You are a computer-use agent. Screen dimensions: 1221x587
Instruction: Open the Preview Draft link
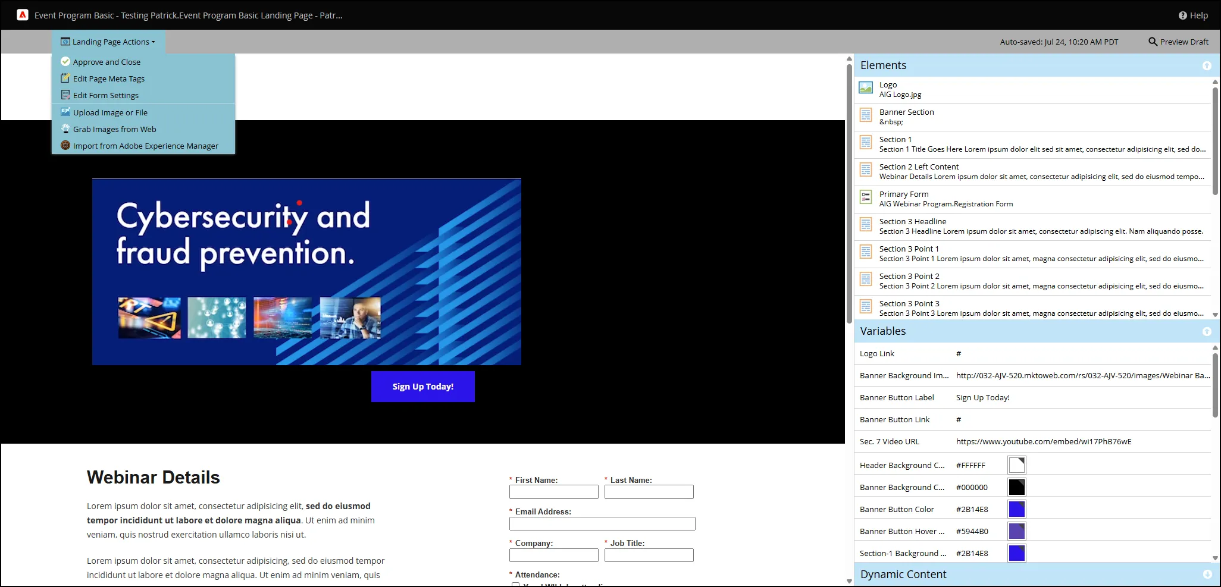1178,42
